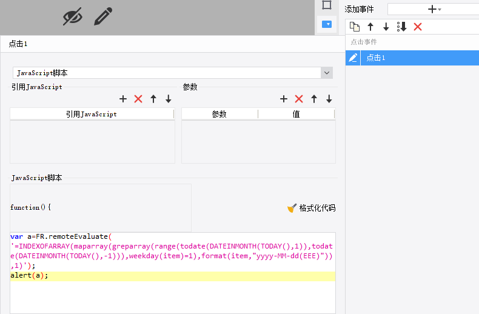Remove referenced JavaScript with red X
The height and width of the screenshot is (314, 479).
point(138,99)
